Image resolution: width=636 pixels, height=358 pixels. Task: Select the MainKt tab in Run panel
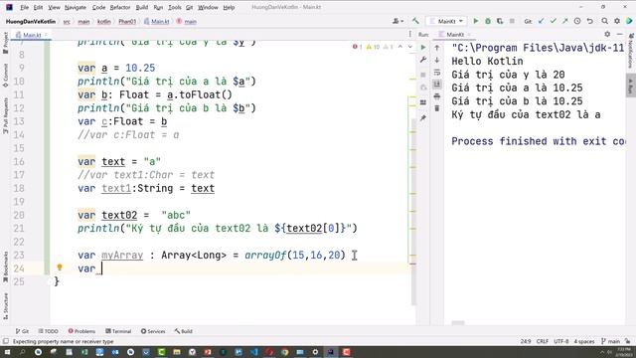point(454,35)
